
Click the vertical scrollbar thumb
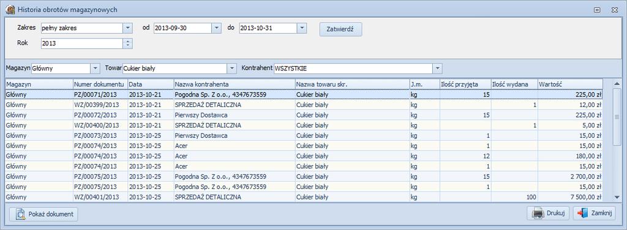point(617,117)
